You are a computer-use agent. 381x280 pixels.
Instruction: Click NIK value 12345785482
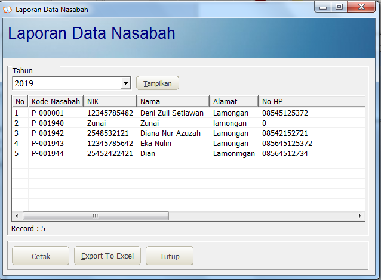coord(110,113)
